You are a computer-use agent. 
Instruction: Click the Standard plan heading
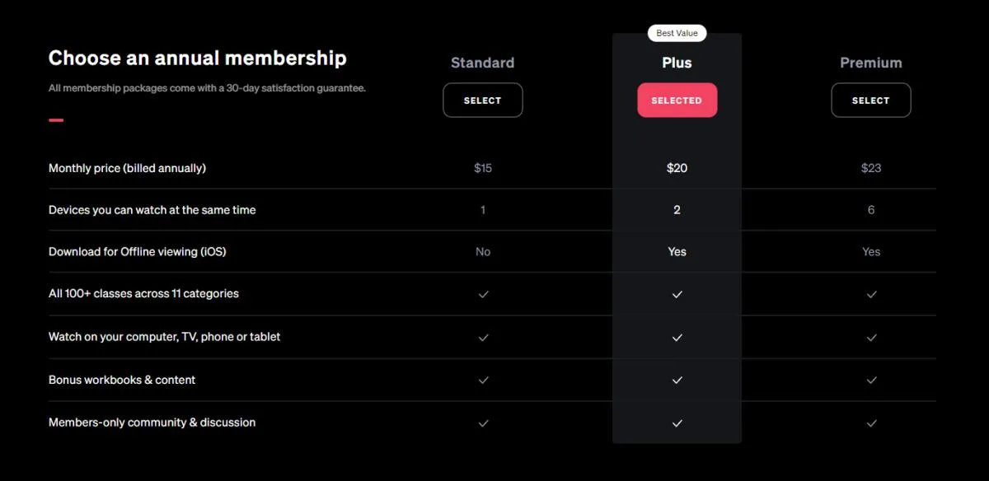click(x=483, y=63)
